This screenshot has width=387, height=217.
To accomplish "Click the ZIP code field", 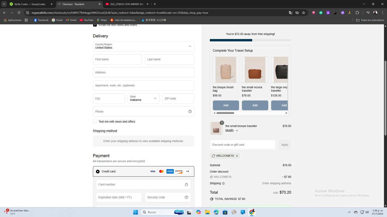I will (178, 98).
